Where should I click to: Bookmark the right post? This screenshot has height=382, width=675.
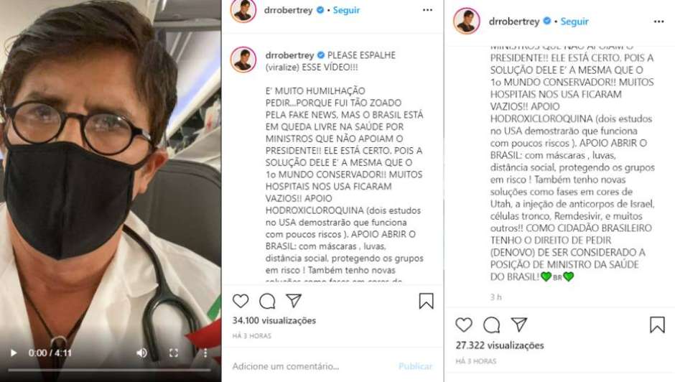(657, 325)
